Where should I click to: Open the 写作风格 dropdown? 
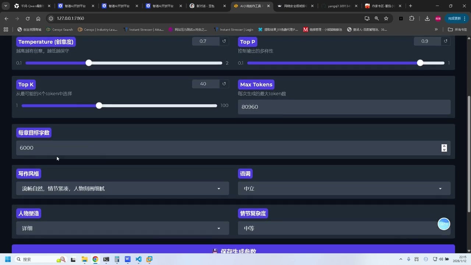(x=123, y=188)
